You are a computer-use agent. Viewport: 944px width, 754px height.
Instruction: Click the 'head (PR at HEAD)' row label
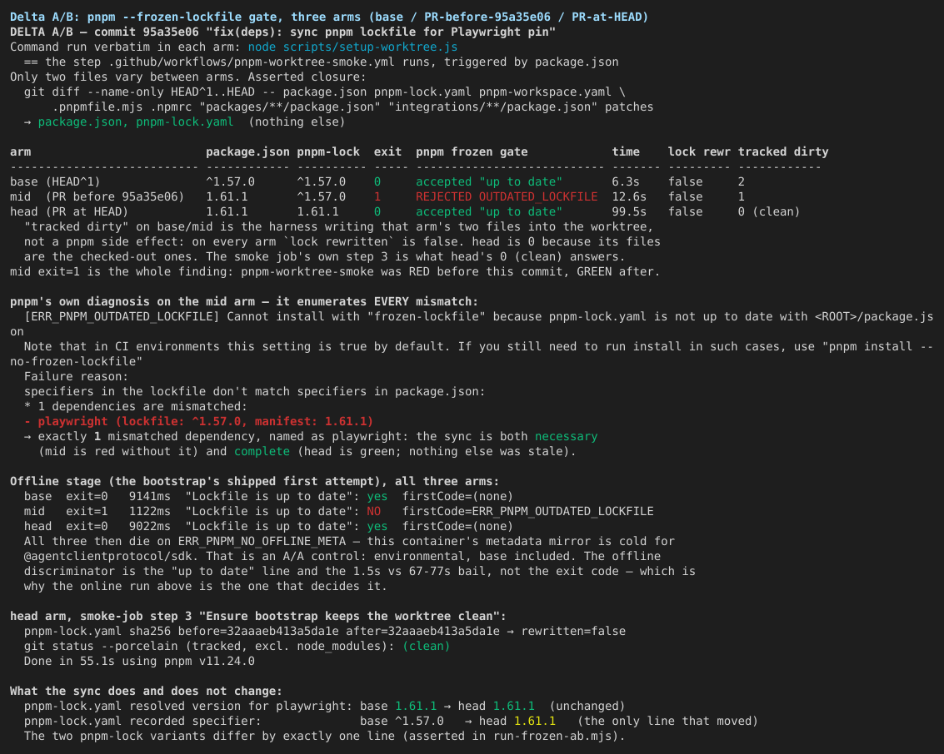[x=68, y=211]
